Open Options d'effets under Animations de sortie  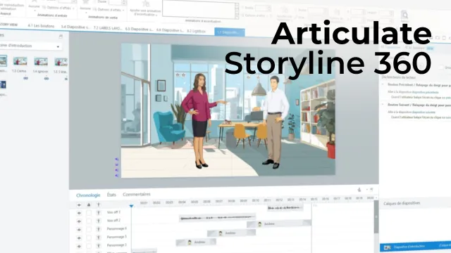point(109,9)
